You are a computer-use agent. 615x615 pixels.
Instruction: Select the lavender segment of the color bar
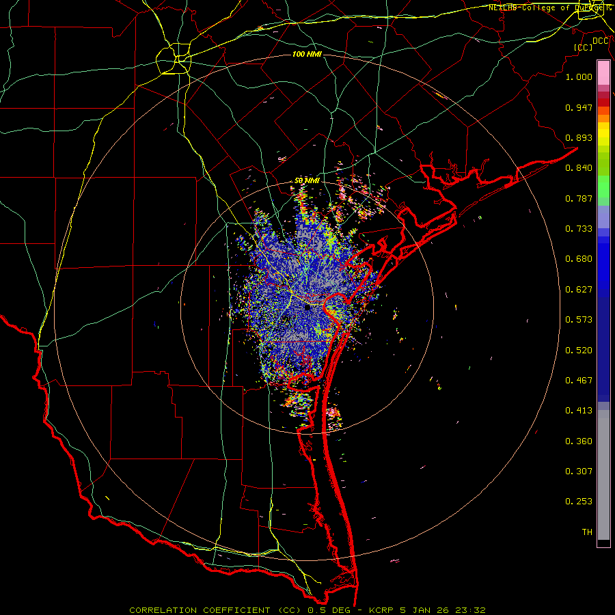[x=603, y=217]
